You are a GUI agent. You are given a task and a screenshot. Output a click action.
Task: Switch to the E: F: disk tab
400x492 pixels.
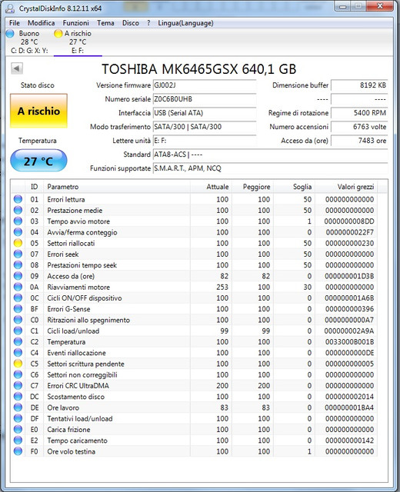point(78,42)
